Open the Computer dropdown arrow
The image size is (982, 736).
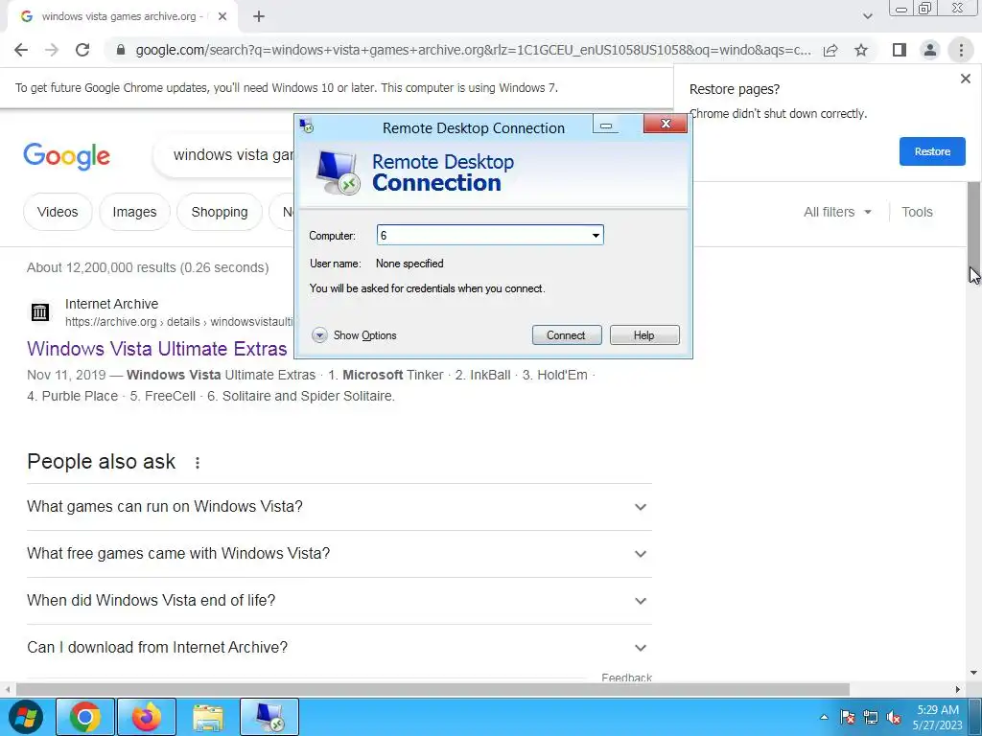pyautogui.click(x=596, y=236)
